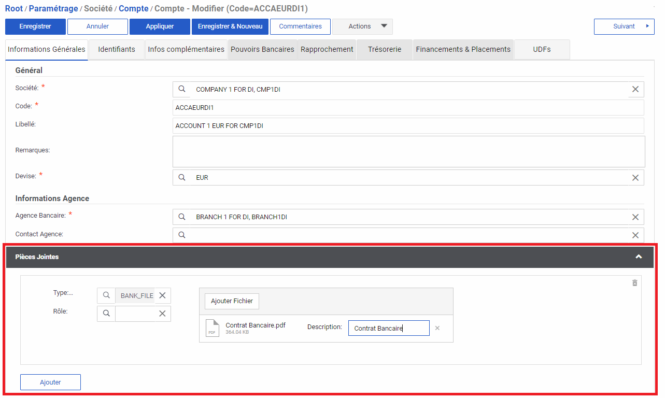This screenshot has height=398, width=665.
Task: Delete attachment block with trash icon
Action: point(634,283)
